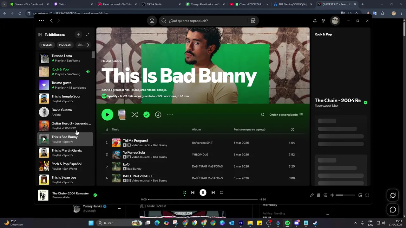Screen dimensions: 406x228
Task: Toggle saved checkmark for this playlist
Action: [146, 115]
